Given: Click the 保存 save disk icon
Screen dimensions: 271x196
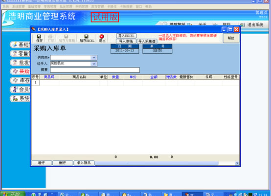Looking at the screenshot, I should (x=39, y=37).
